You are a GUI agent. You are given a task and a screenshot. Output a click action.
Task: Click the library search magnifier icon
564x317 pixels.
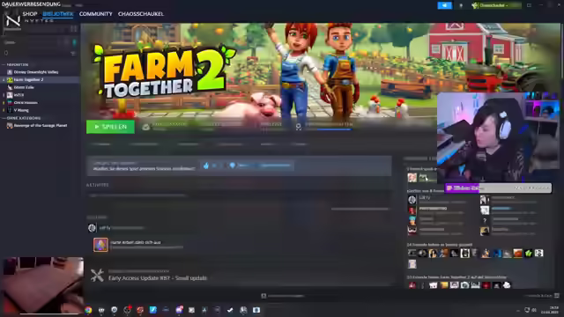point(6,53)
